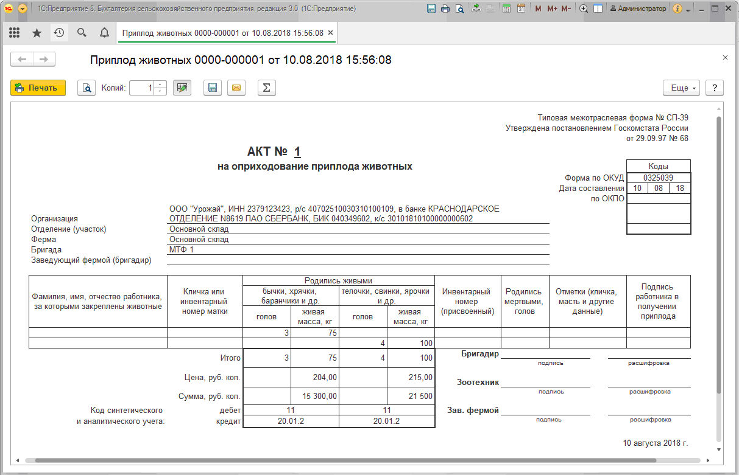739x475 pixels.
Task: Send the act by email envelope icon
Action: tap(236, 88)
